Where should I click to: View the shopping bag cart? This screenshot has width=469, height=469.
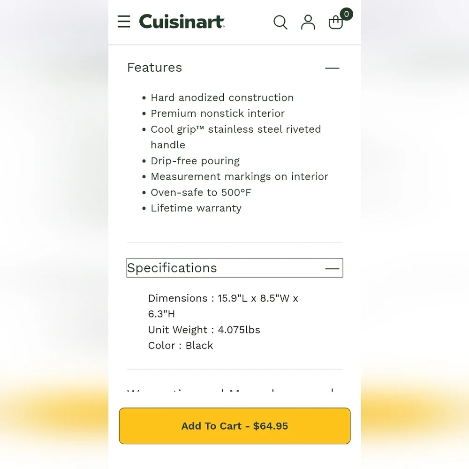pyautogui.click(x=336, y=23)
